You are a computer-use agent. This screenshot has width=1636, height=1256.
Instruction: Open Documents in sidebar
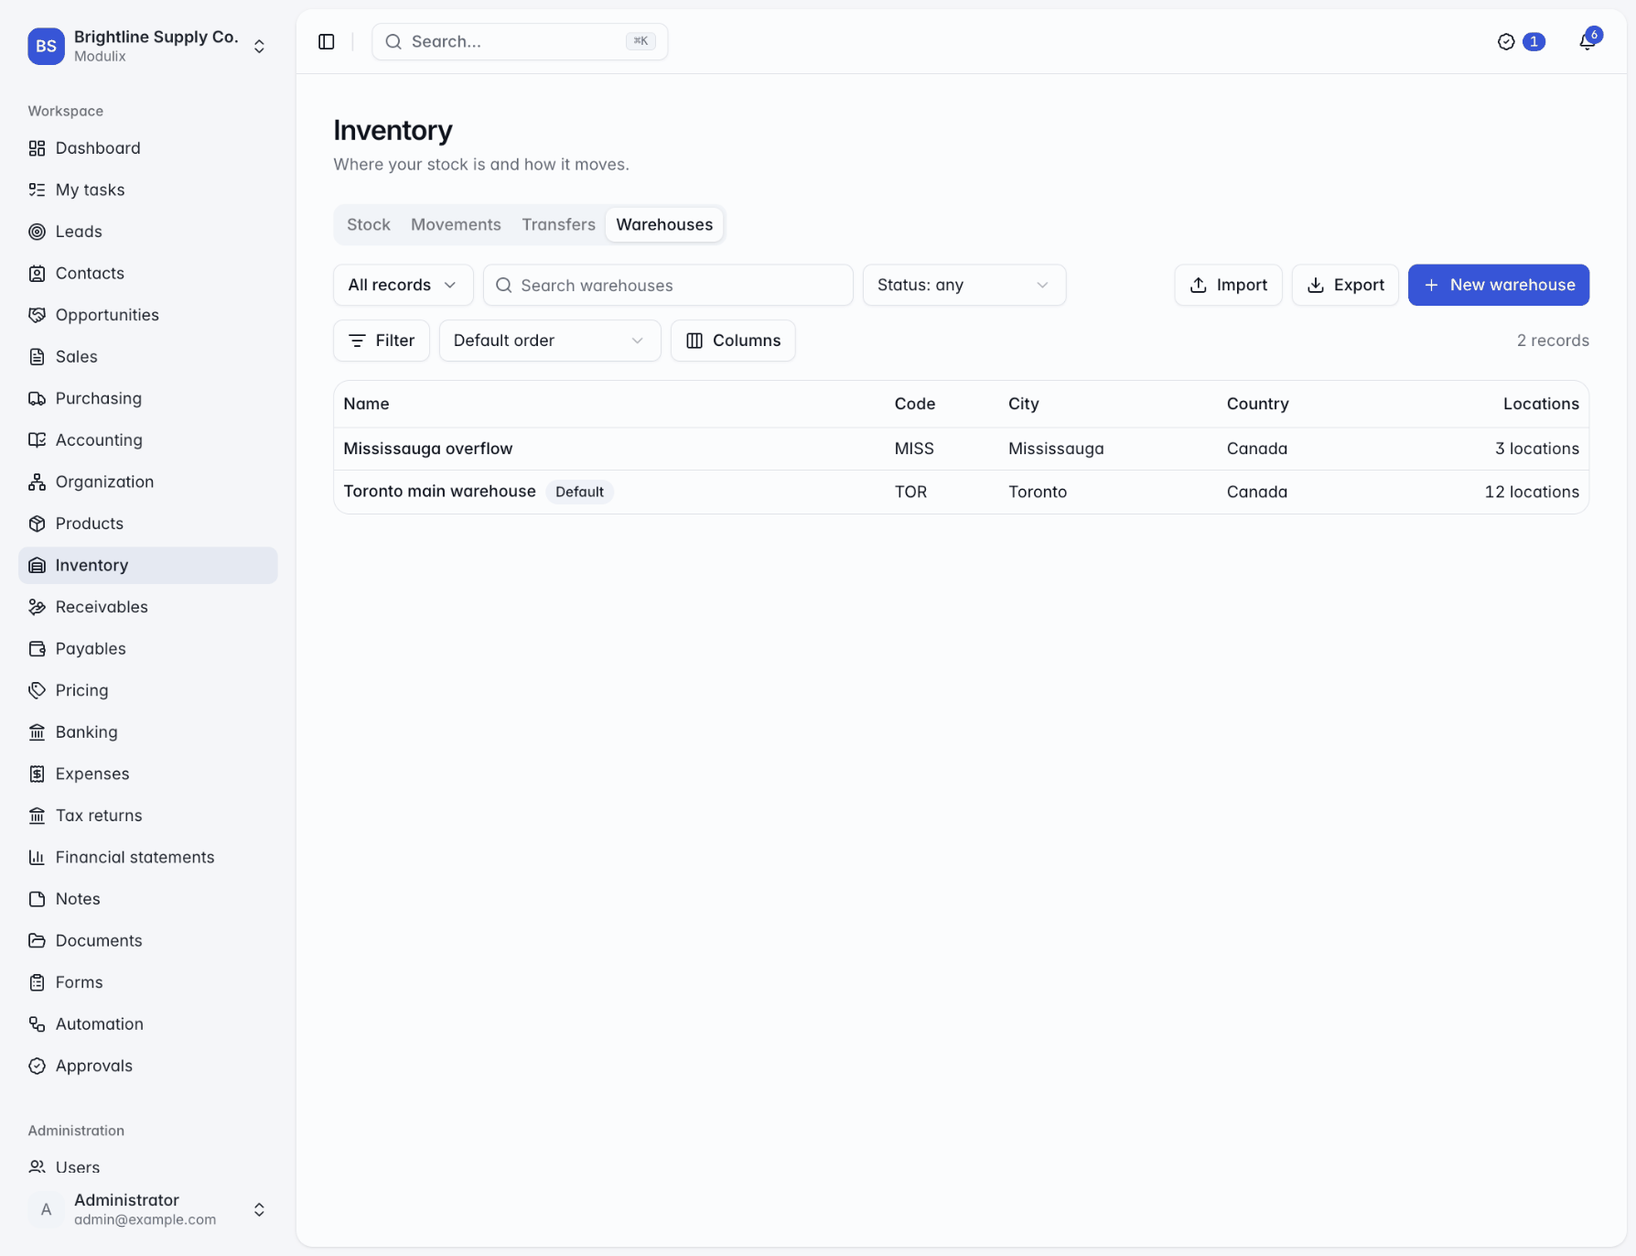coord(148,940)
